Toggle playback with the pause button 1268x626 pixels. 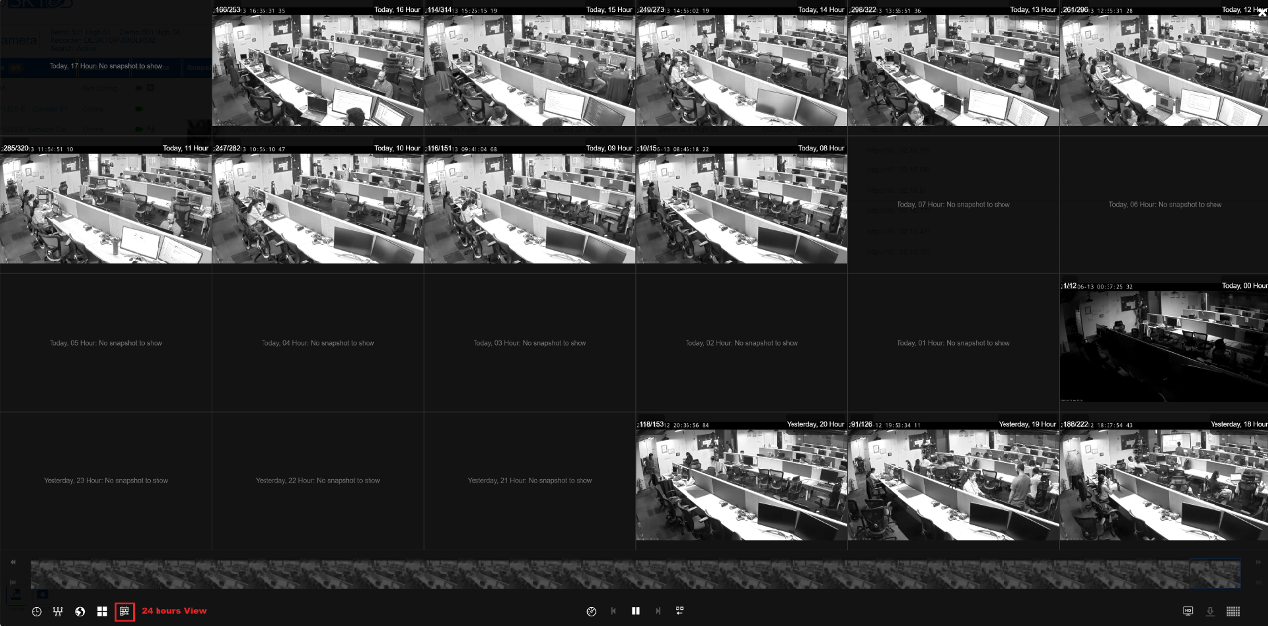pyautogui.click(x=636, y=611)
